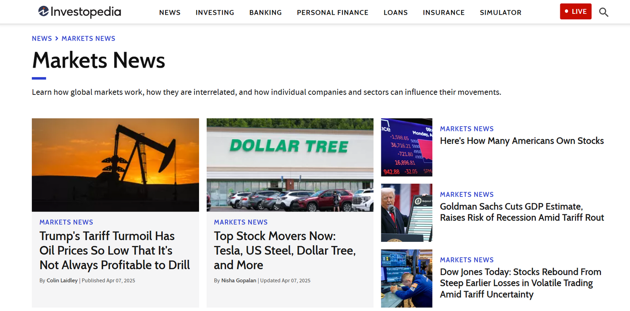Open the trading floor trader thumbnail
The width and height of the screenshot is (630, 311).
406,278
